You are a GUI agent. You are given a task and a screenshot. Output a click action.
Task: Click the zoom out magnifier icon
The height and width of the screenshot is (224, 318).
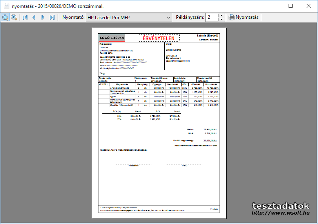[x=5, y=17]
